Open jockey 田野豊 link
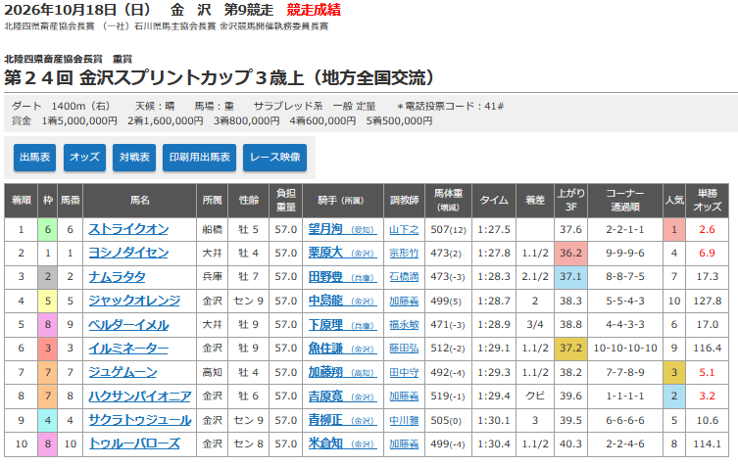738x466 pixels. 343,277
